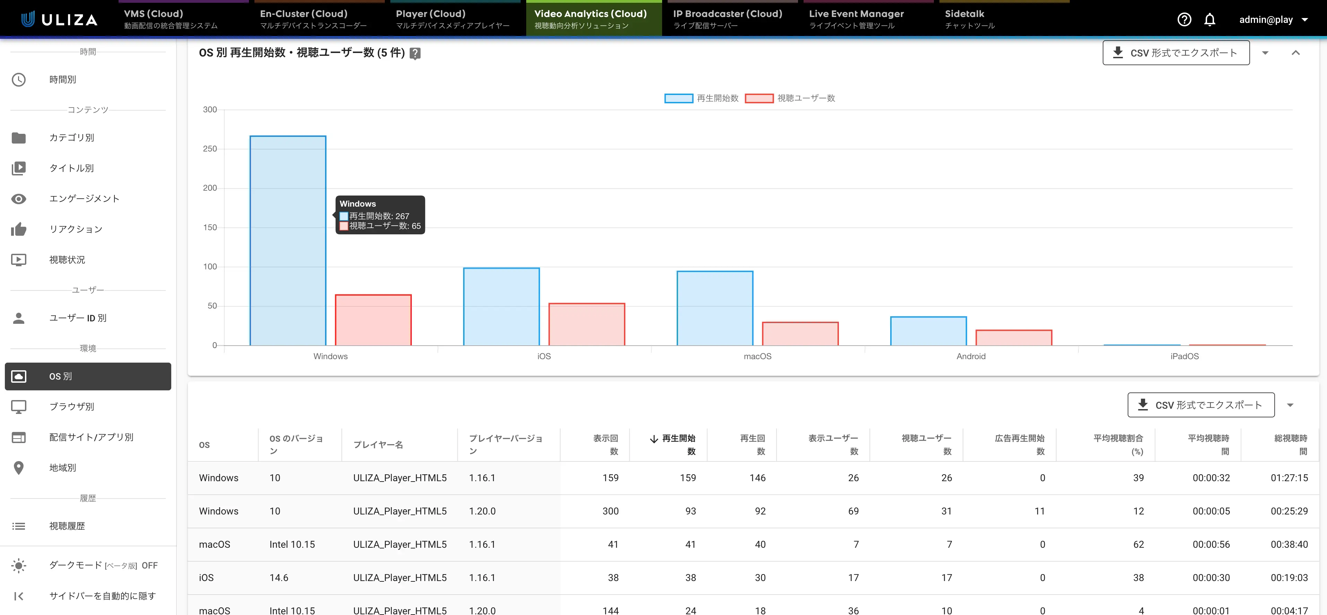Click the red Windows 視聴ユーザー数 bar
The width and height of the screenshot is (1327, 615).
(x=373, y=320)
